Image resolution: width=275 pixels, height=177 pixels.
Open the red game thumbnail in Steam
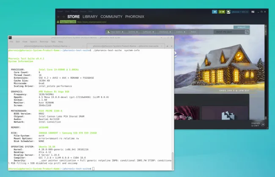tap(187, 113)
